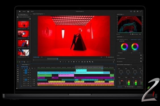Toggle output eye of the second video track

(x=30, y=72)
